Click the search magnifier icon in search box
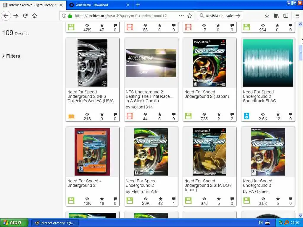Viewport: 303px width, 227px height. coord(202,16)
